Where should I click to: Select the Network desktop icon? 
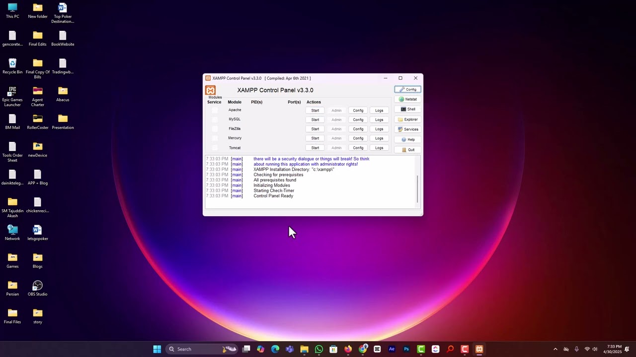[12, 233]
